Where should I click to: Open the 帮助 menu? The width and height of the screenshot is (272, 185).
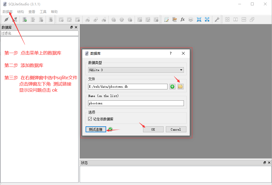pos(54,12)
